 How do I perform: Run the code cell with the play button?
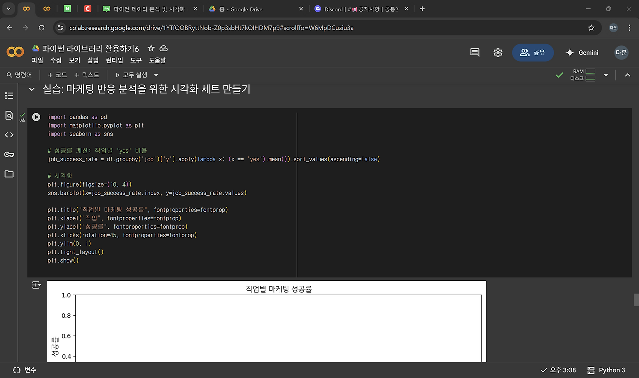click(x=36, y=117)
